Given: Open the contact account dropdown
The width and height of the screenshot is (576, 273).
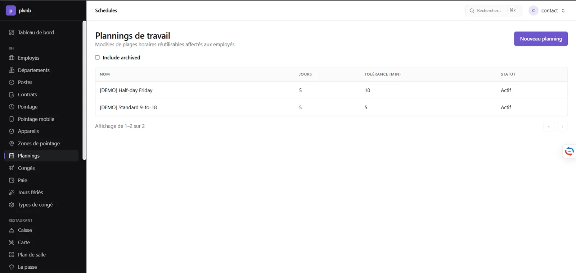Looking at the screenshot, I should (548, 11).
